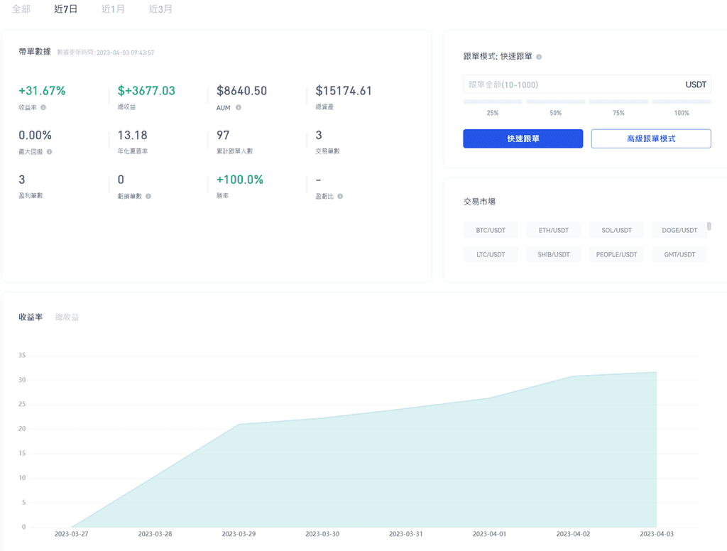Switch to the 全部 time range tab
The height and width of the screenshot is (551, 727).
21,9
